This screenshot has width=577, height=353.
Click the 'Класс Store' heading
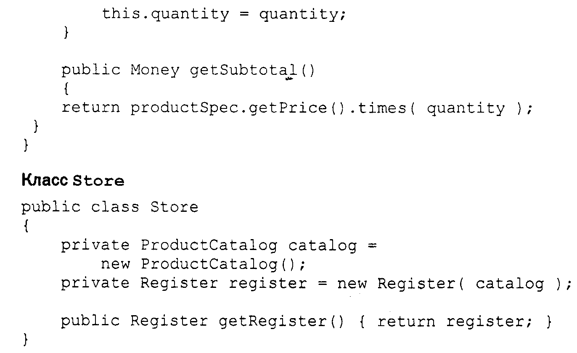(73, 181)
